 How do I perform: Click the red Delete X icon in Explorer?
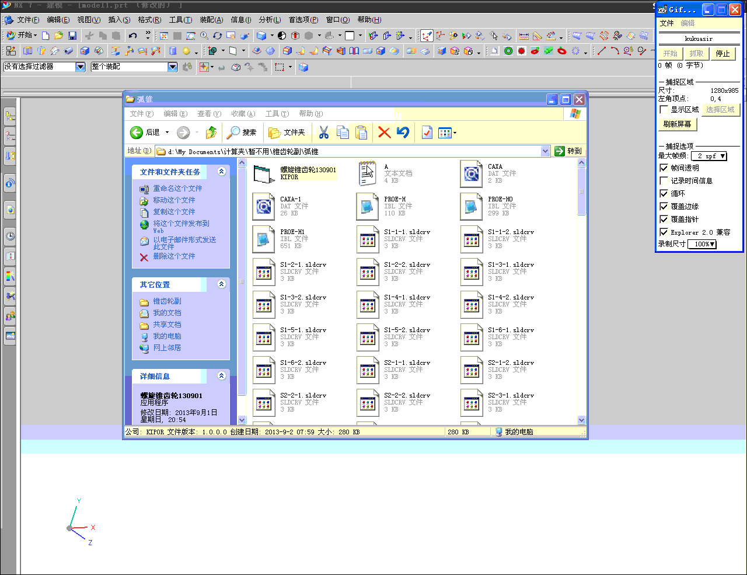384,133
